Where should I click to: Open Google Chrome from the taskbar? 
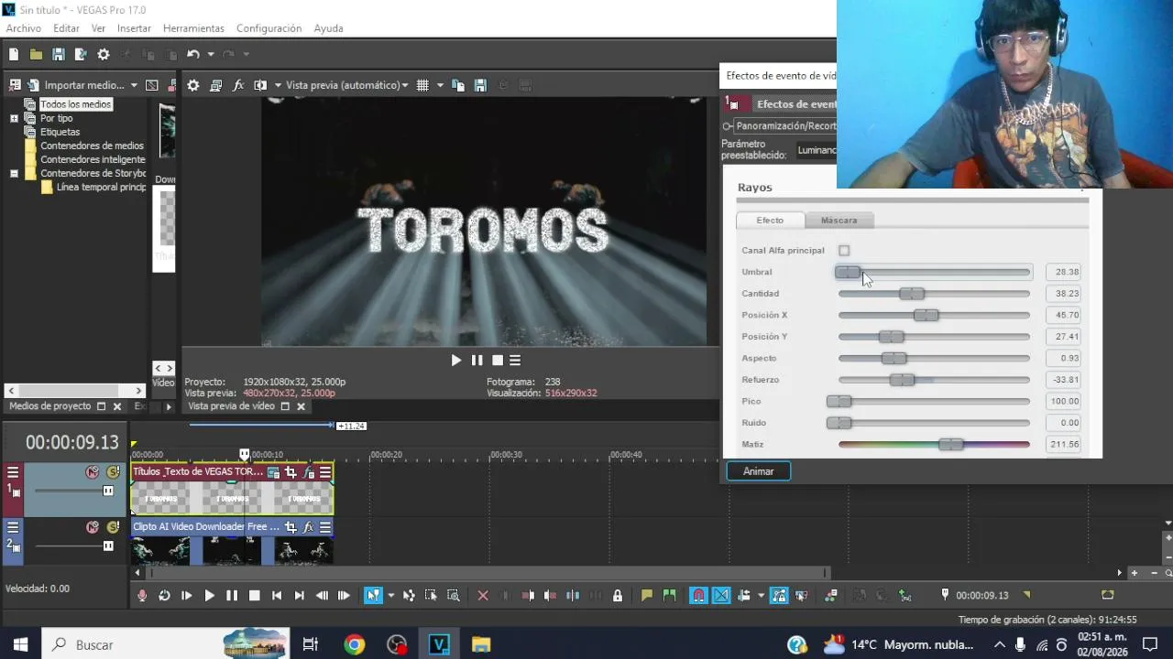[x=355, y=645]
